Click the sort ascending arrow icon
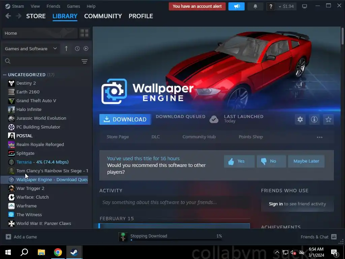Image resolution: width=345 pixels, height=259 pixels. coord(66,49)
